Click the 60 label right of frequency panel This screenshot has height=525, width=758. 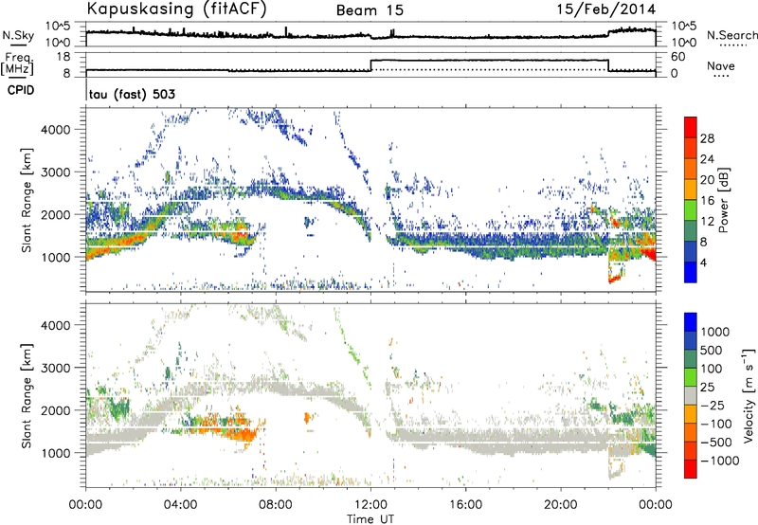pos(678,57)
